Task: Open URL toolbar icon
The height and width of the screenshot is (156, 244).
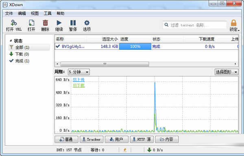Action: [14, 23]
